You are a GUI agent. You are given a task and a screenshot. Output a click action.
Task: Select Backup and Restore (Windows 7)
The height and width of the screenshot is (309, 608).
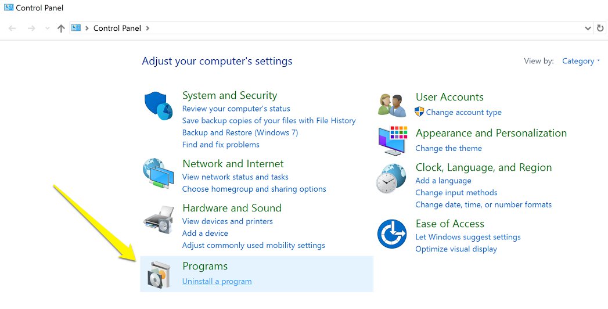(240, 132)
